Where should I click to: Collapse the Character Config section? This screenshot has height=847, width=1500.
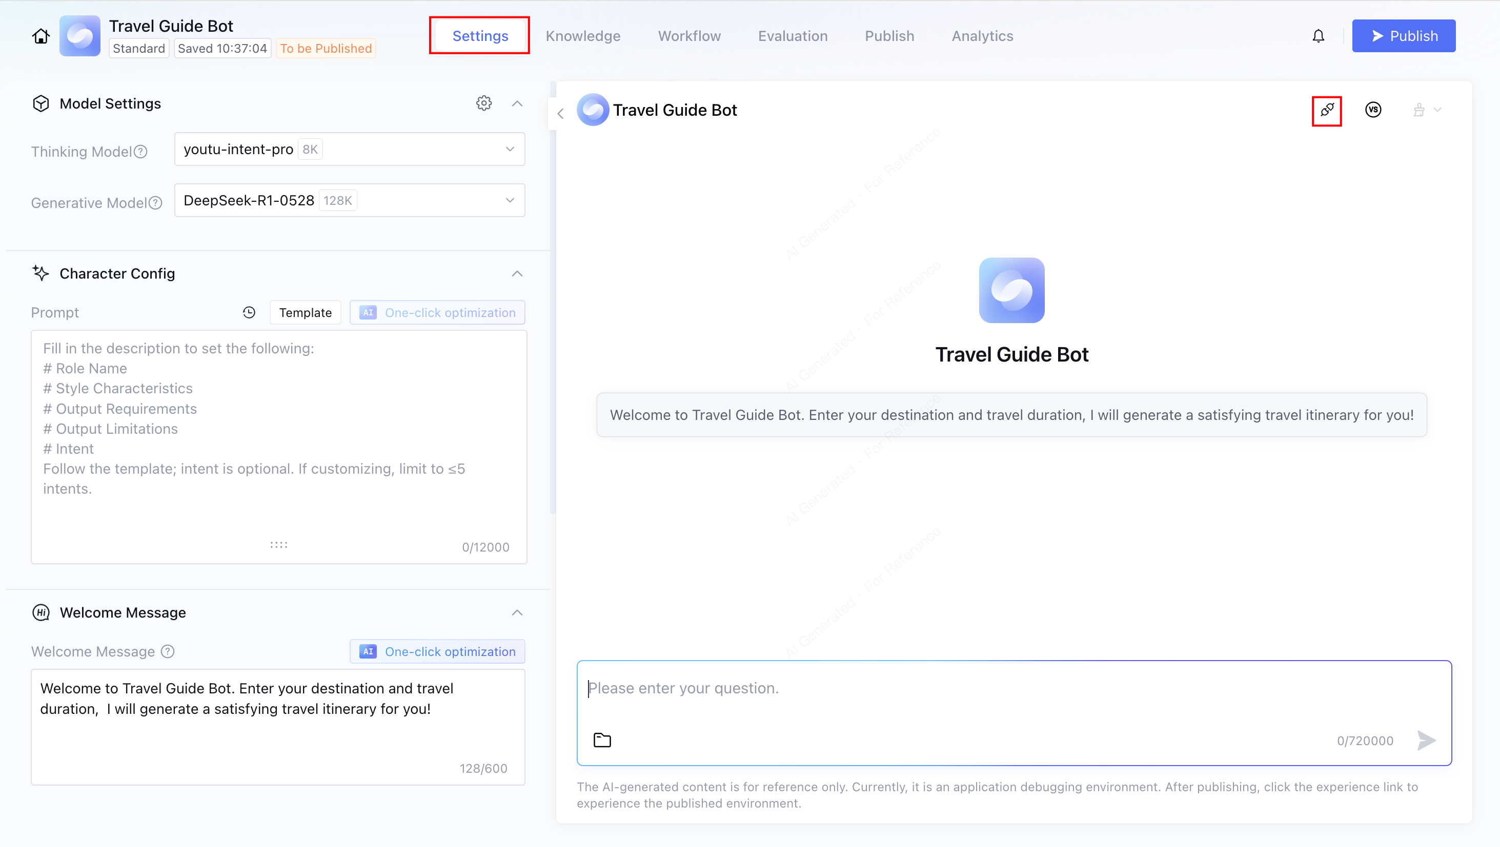point(517,273)
